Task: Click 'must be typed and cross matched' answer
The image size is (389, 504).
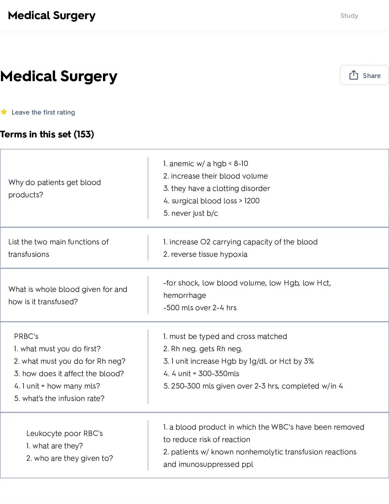Action: [x=225, y=336]
